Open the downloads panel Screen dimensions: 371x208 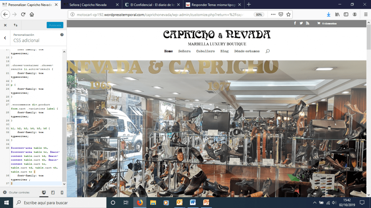(329, 14)
